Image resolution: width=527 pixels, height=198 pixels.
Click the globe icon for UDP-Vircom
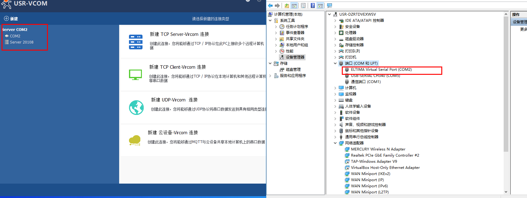[136, 108]
